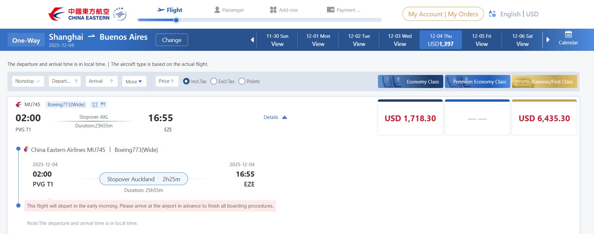Open My Orders link
594x234 pixels.
tap(463, 14)
